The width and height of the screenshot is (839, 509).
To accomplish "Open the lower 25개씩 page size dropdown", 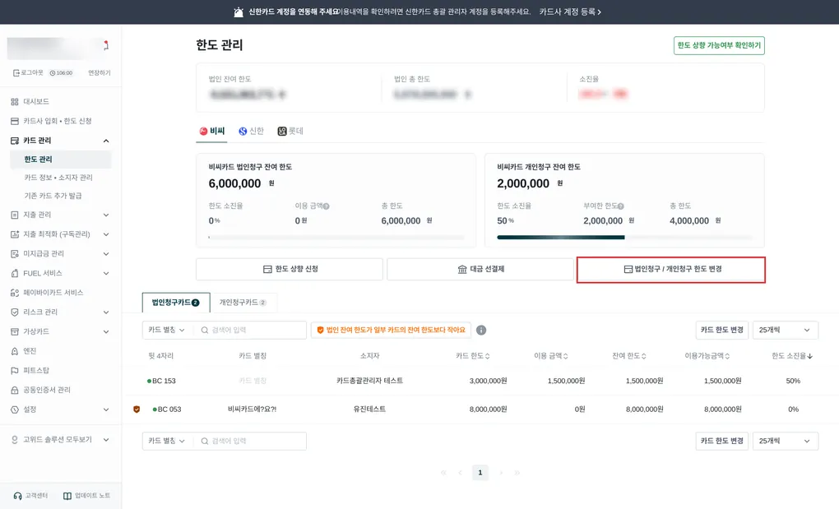I will [785, 441].
